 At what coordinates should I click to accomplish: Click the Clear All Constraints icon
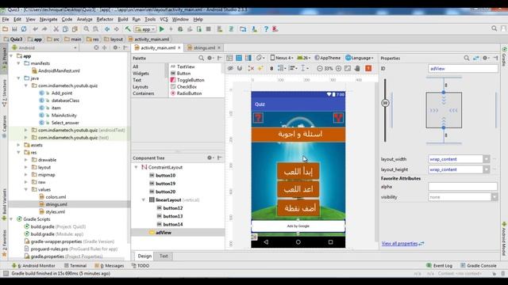click(251, 68)
